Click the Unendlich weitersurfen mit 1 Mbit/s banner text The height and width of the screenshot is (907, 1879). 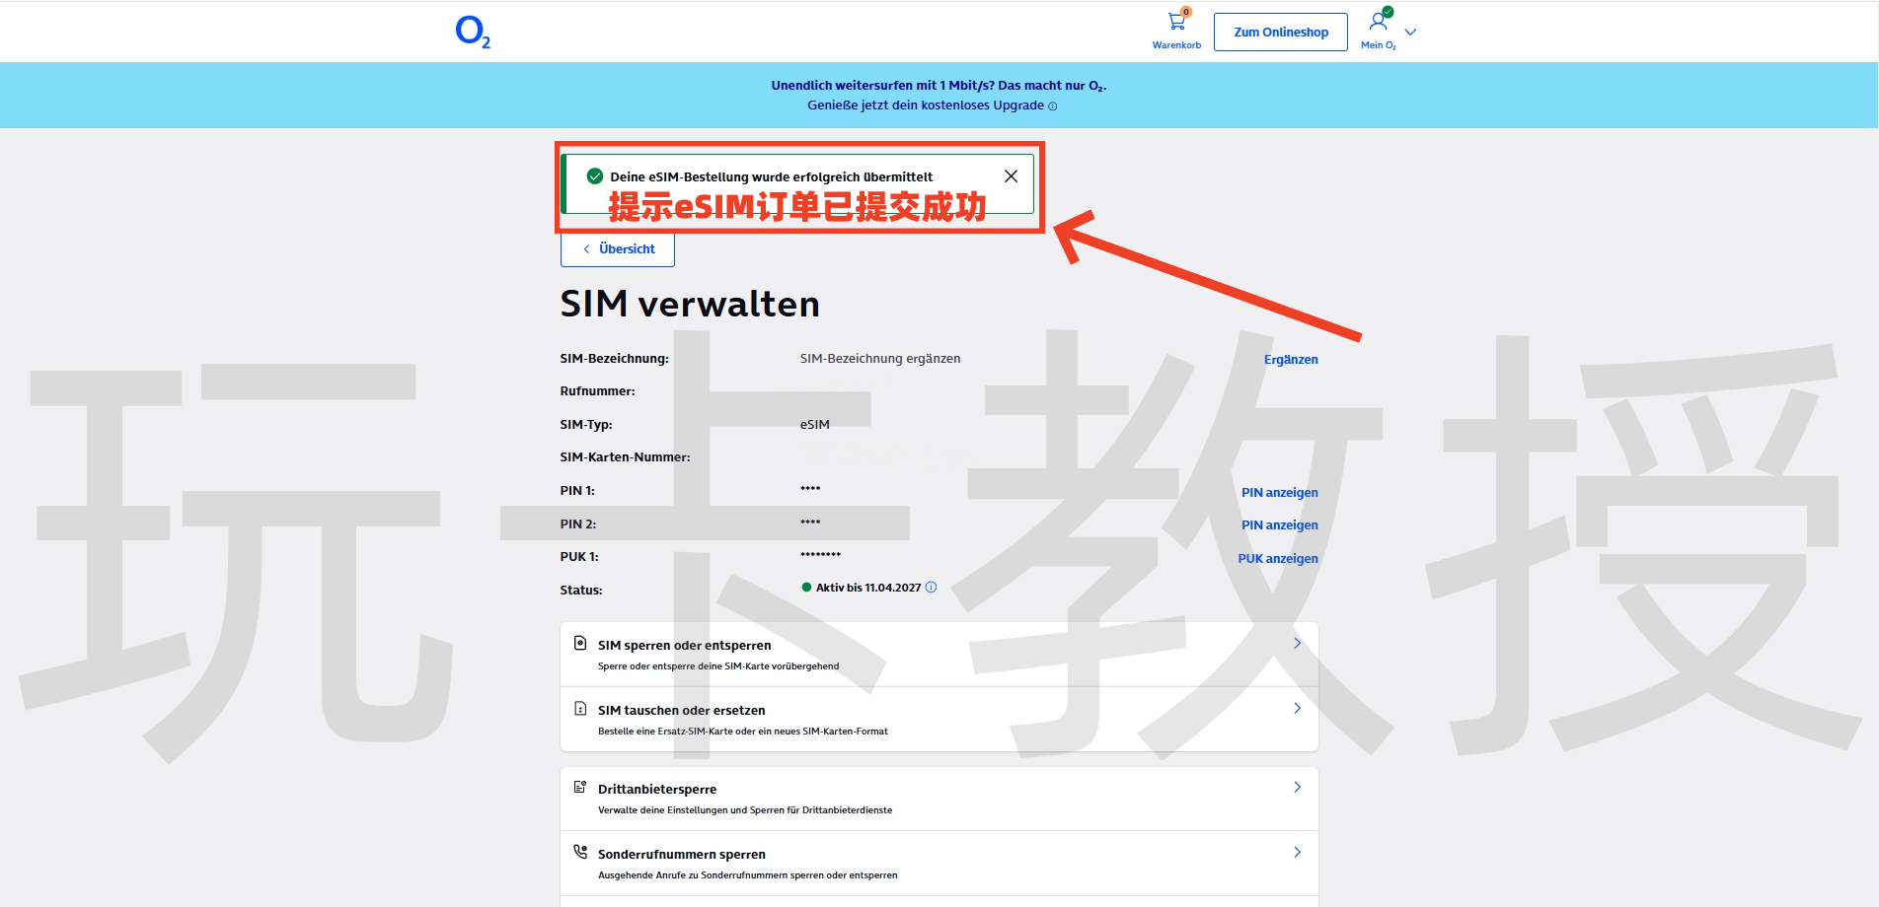click(939, 86)
